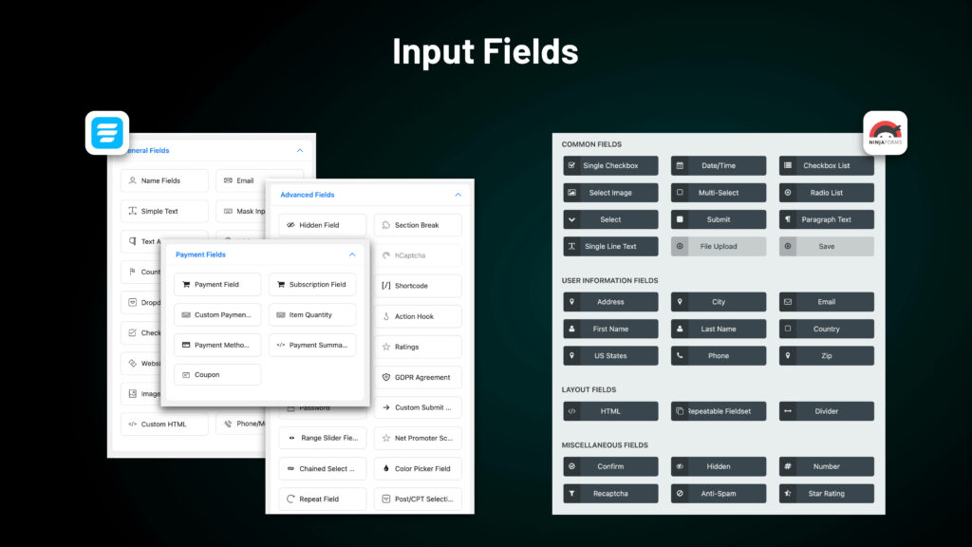The image size is (972, 547).
Task: Add the Simple Text field
Action: (x=164, y=211)
